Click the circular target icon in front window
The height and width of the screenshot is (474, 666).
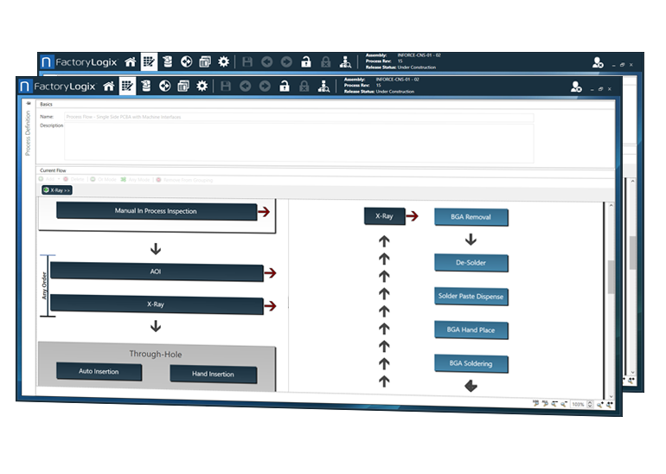pos(165,86)
